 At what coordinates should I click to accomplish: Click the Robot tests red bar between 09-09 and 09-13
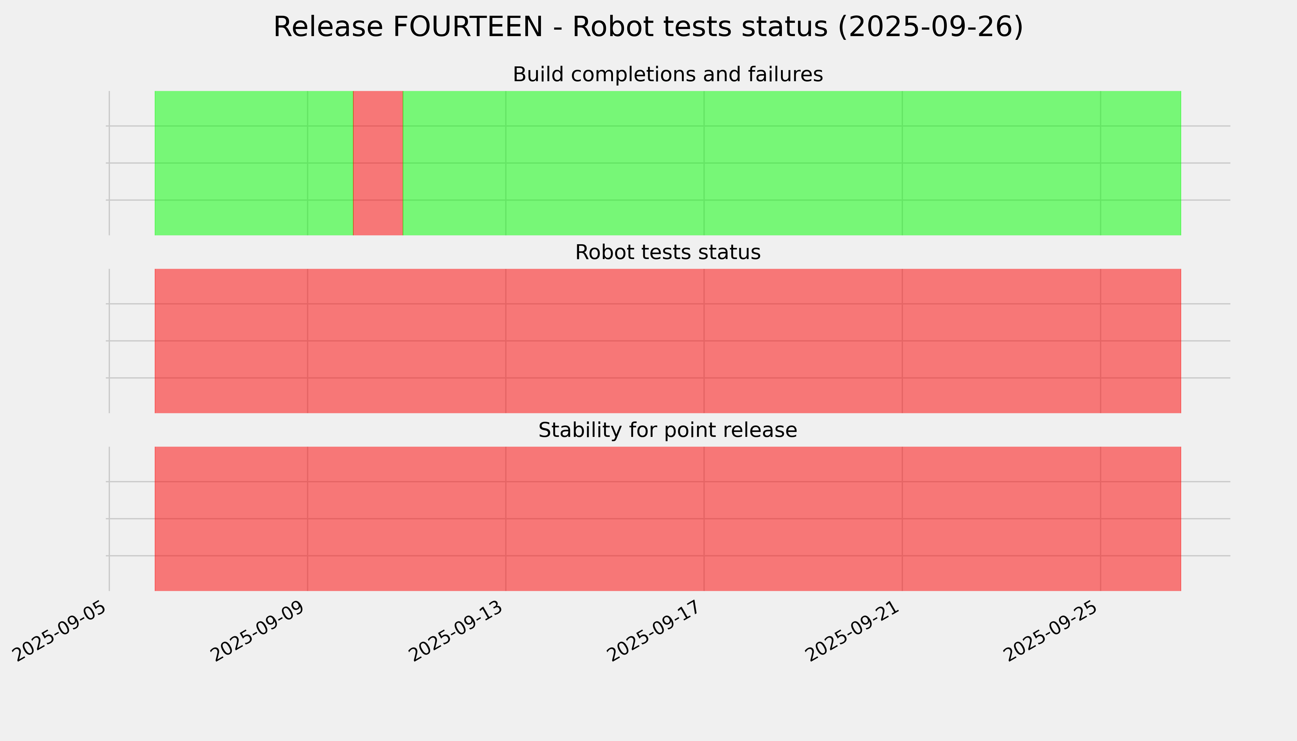406,341
